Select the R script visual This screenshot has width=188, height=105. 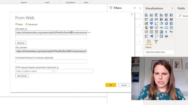click(166, 32)
